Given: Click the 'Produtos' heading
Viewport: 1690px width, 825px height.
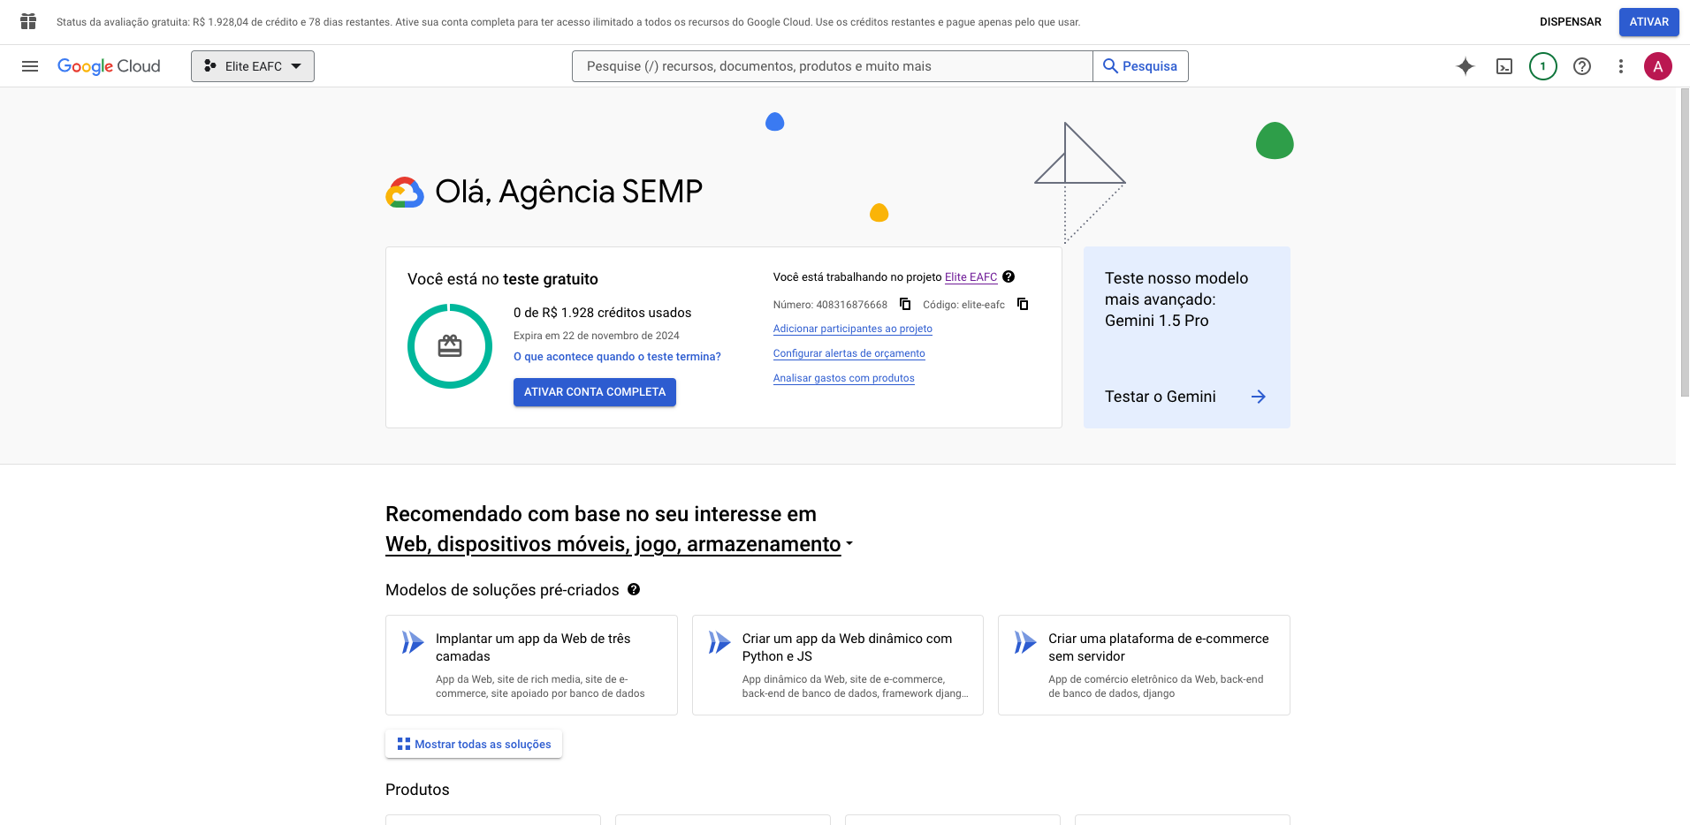Looking at the screenshot, I should (x=417, y=790).
